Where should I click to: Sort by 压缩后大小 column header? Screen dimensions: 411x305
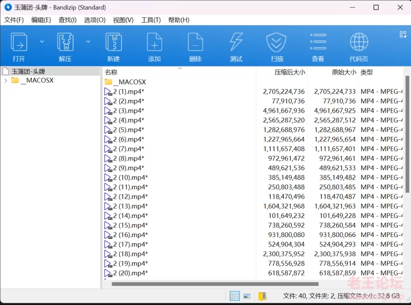pos(290,72)
